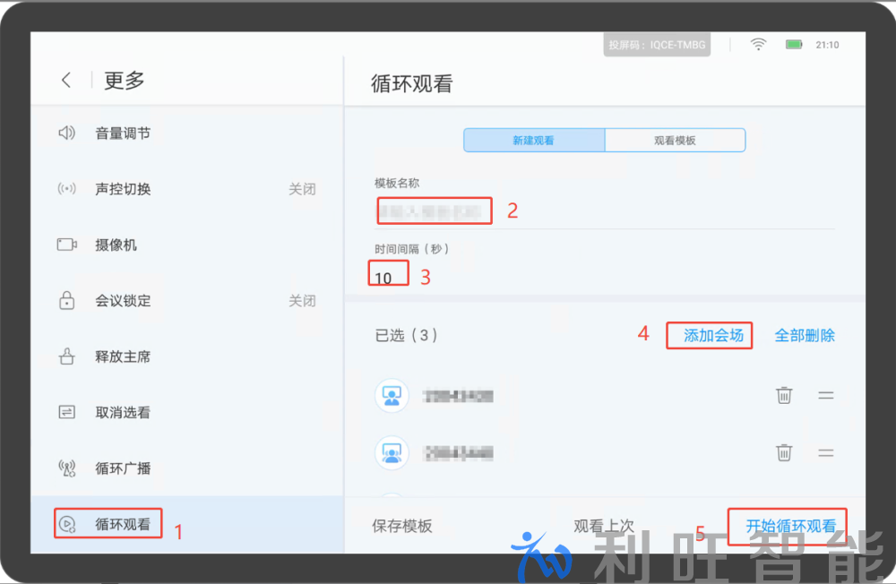Click the loop play icon beside 循环观看

(x=67, y=524)
